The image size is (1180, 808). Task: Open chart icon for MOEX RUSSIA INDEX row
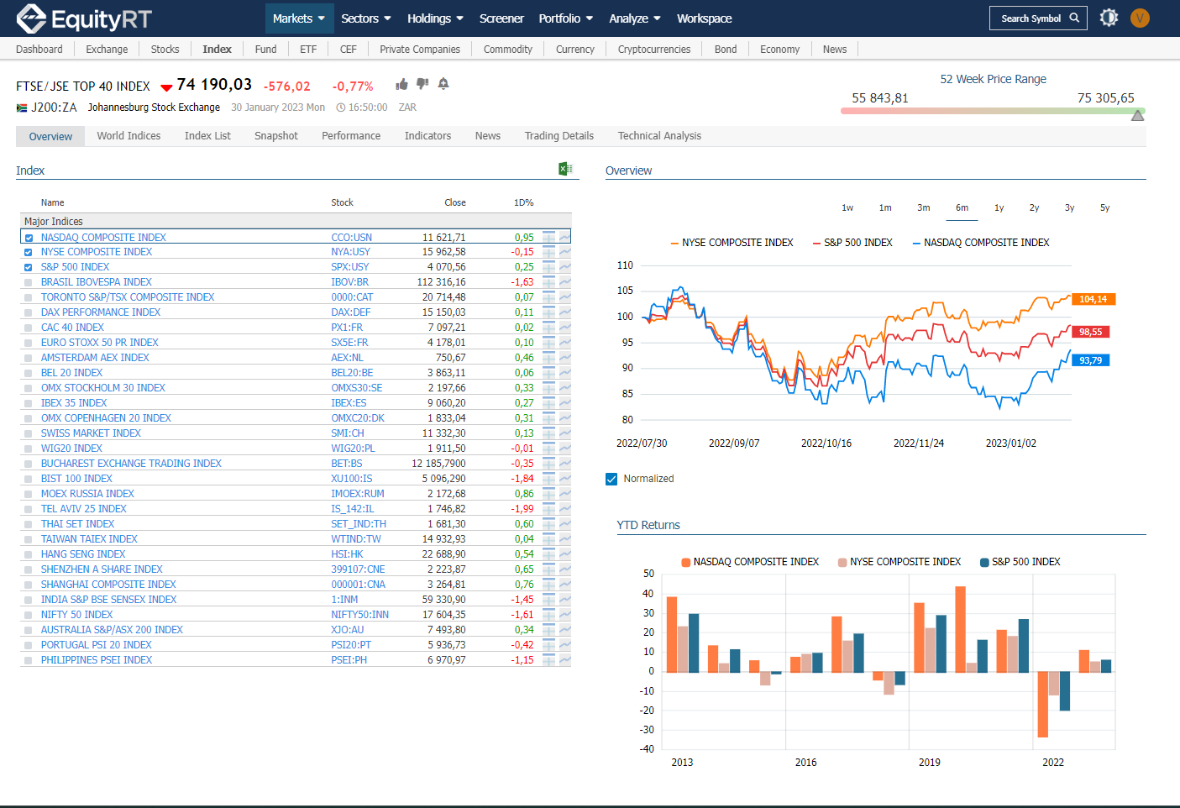(565, 494)
